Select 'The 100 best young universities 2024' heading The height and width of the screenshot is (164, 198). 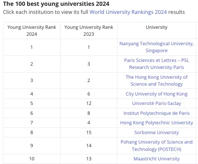coord(56,4)
